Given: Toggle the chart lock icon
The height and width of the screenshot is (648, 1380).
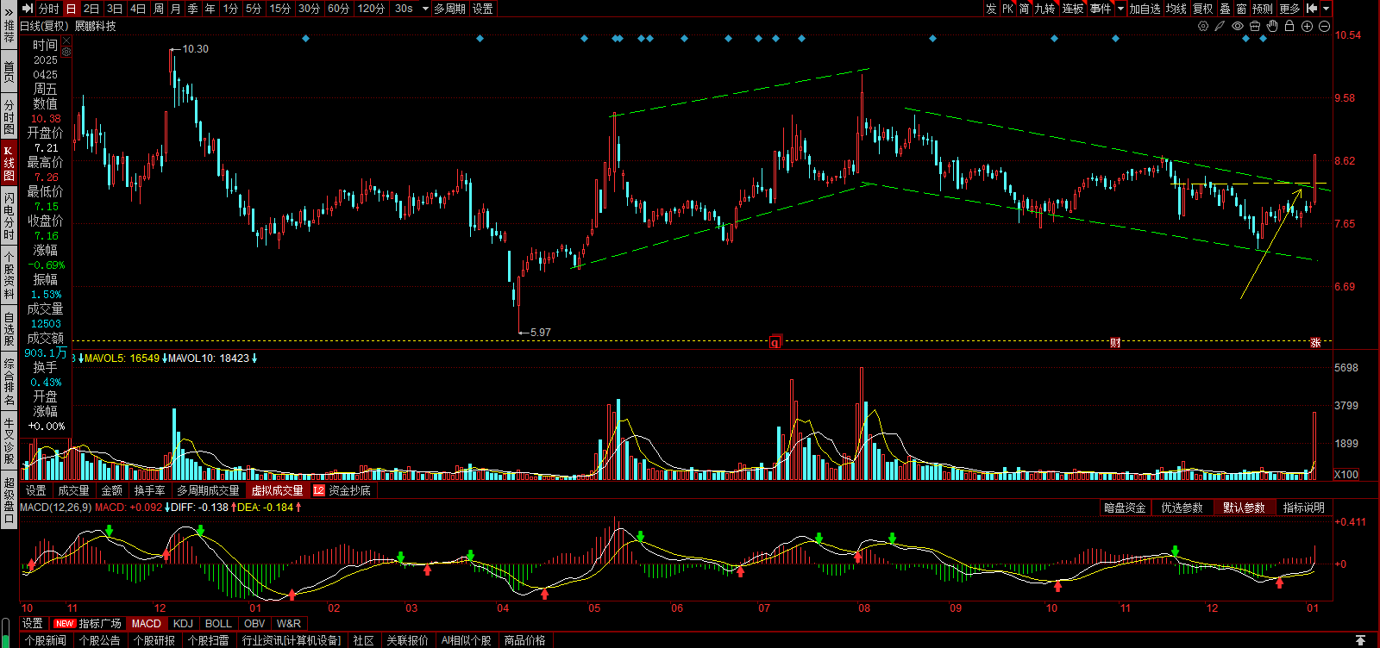Looking at the screenshot, I should tap(1289, 26).
